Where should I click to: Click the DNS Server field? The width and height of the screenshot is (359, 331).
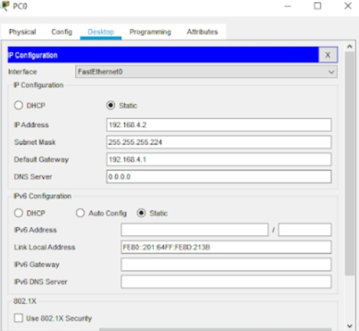pyautogui.click(x=219, y=177)
